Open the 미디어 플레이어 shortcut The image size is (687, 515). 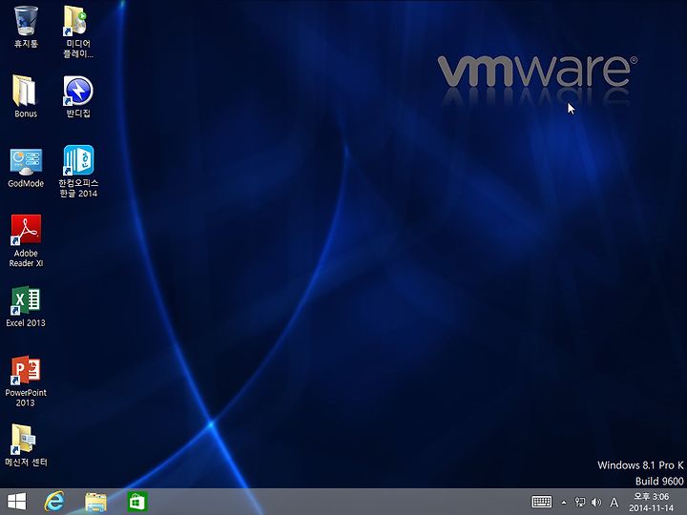click(77, 31)
